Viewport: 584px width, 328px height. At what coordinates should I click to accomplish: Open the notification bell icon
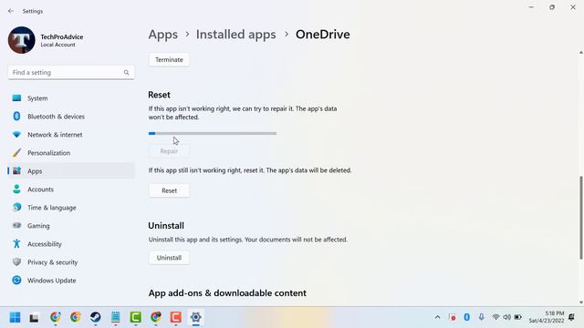tap(572, 317)
